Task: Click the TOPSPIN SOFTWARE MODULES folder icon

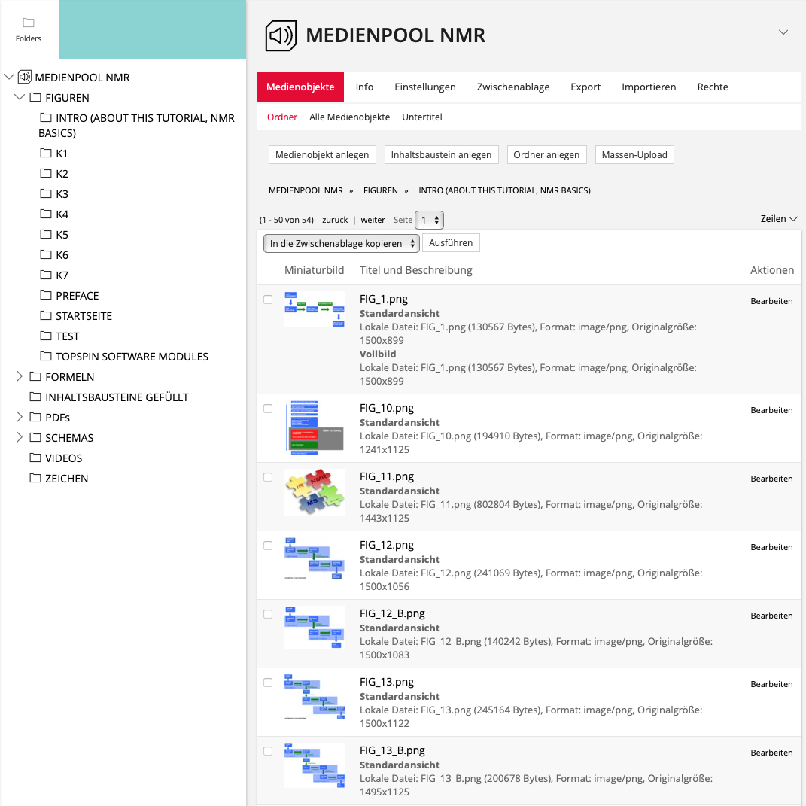Action: pyautogui.click(x=45, y=357)
